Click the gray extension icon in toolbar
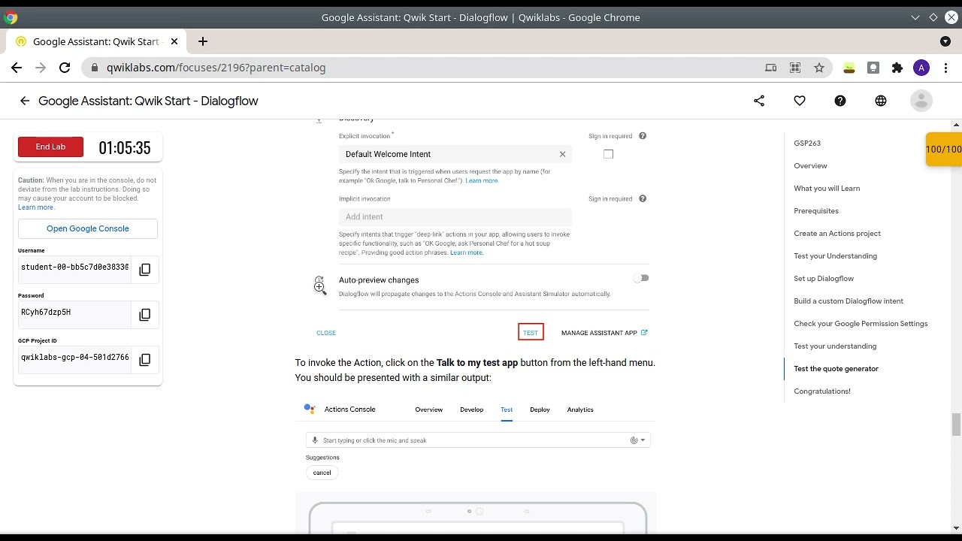This screenshot has width=962, height=541. (x=873, y=68)
